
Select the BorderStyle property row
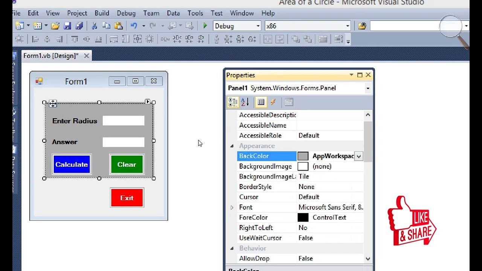point(300,187)
